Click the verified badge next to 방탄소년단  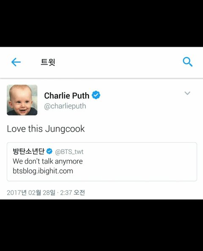49,151
